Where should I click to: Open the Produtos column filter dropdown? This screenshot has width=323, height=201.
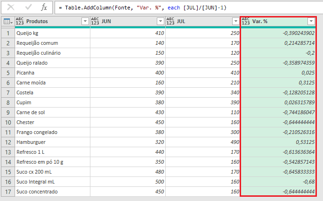(85, 21)
